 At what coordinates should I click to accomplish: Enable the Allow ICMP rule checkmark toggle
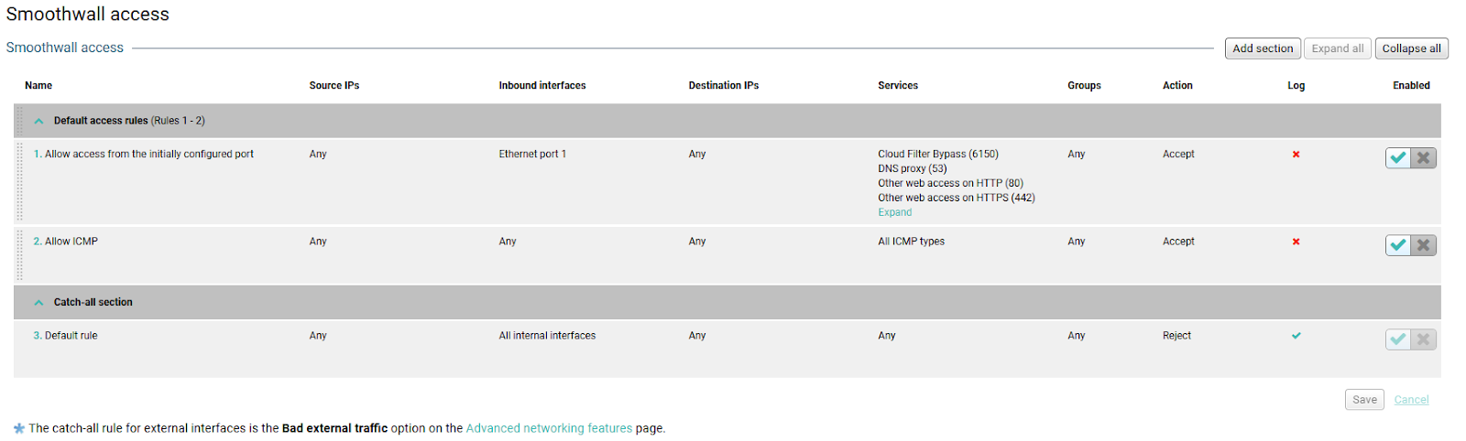pyautogui.click(x=1398, y=245)
